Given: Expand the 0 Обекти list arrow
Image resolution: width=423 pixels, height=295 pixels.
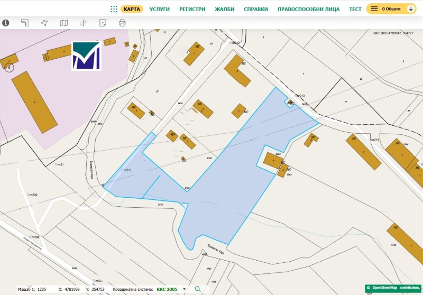Looking at the screenshot, I should 411,9.
